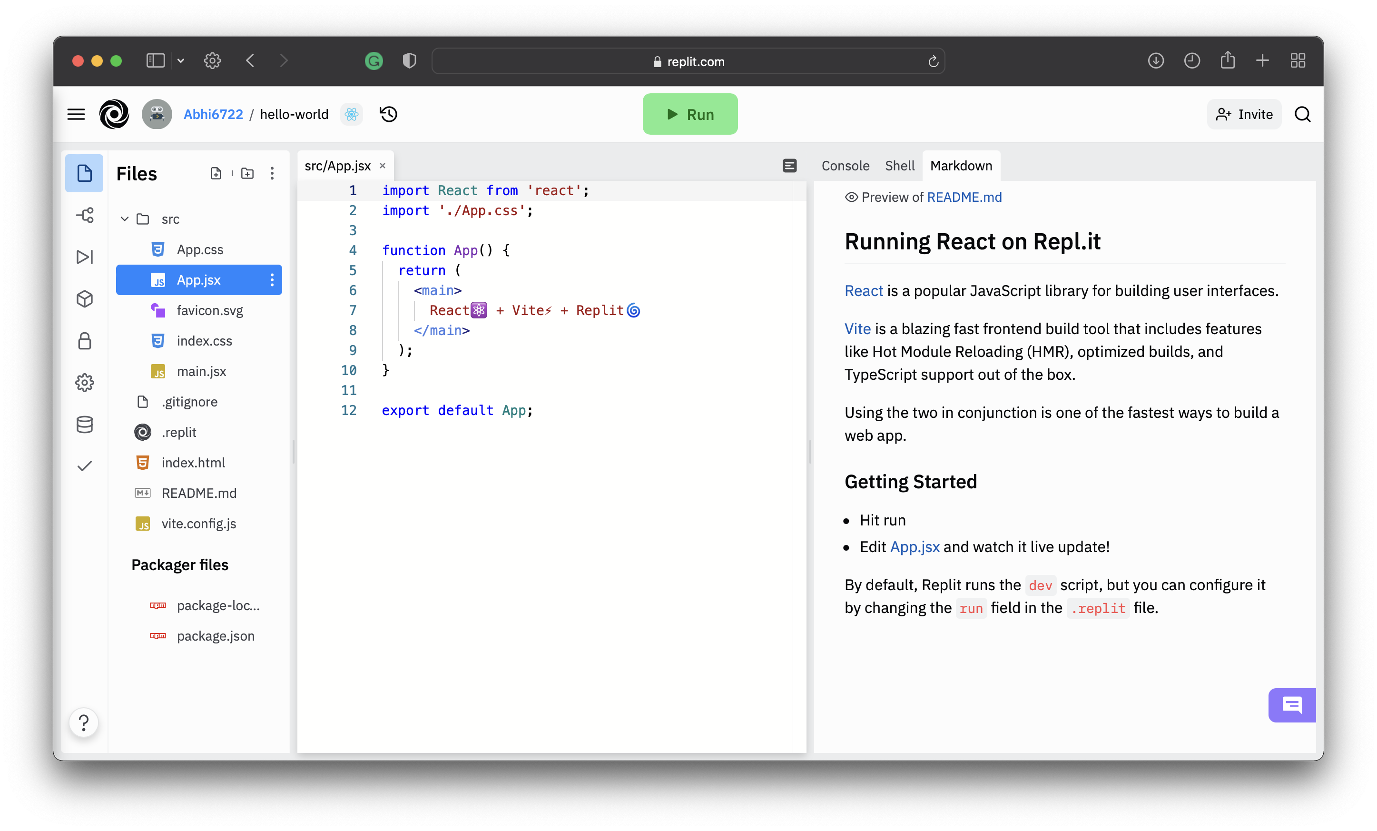Open the Database sidebar icon
The image size is (1377, 831).
84,425
